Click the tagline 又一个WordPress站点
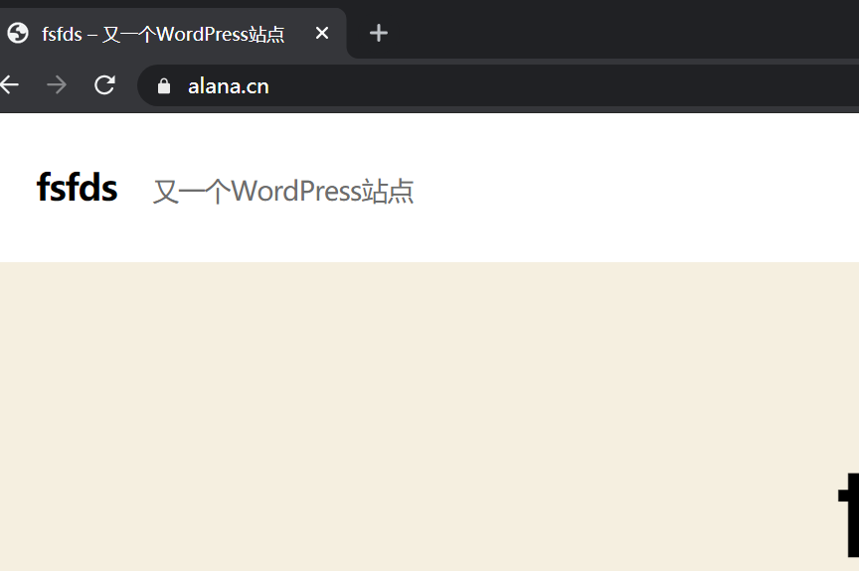The width and height of the screenshot is (859, 571). (x=282, y=191)
